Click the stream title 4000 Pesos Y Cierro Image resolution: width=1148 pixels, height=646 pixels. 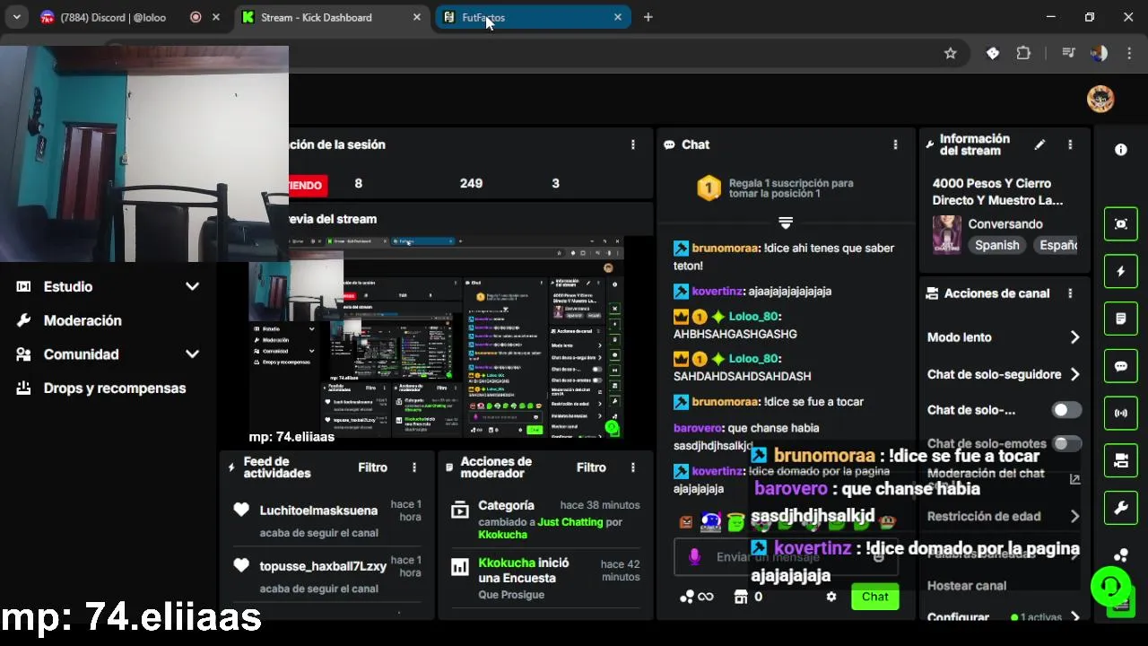997,192
